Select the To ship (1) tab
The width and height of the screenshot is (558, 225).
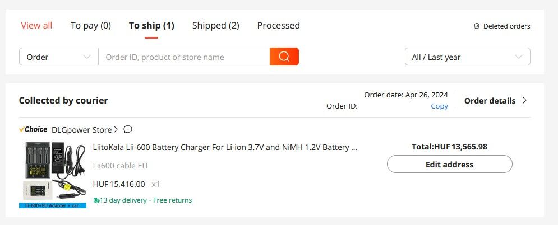[151, 25]
